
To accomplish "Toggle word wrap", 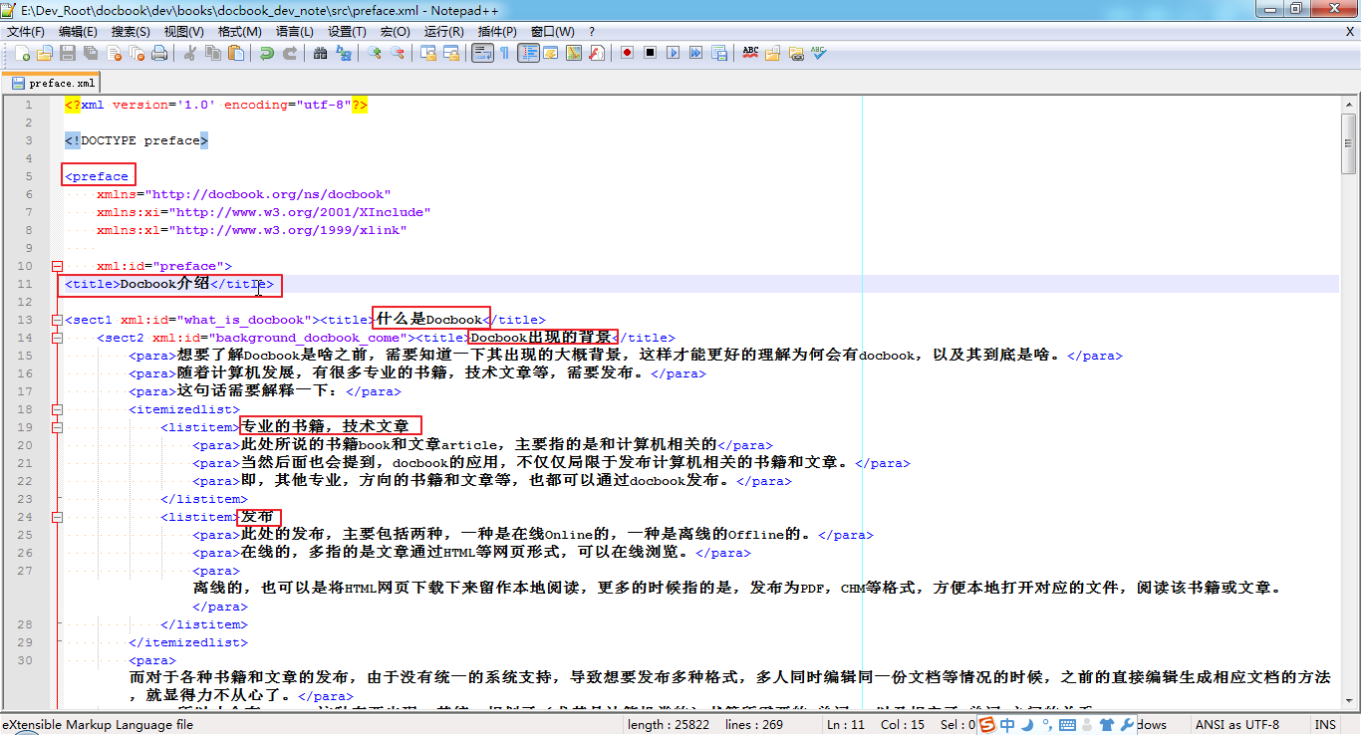I will point(481,53).
